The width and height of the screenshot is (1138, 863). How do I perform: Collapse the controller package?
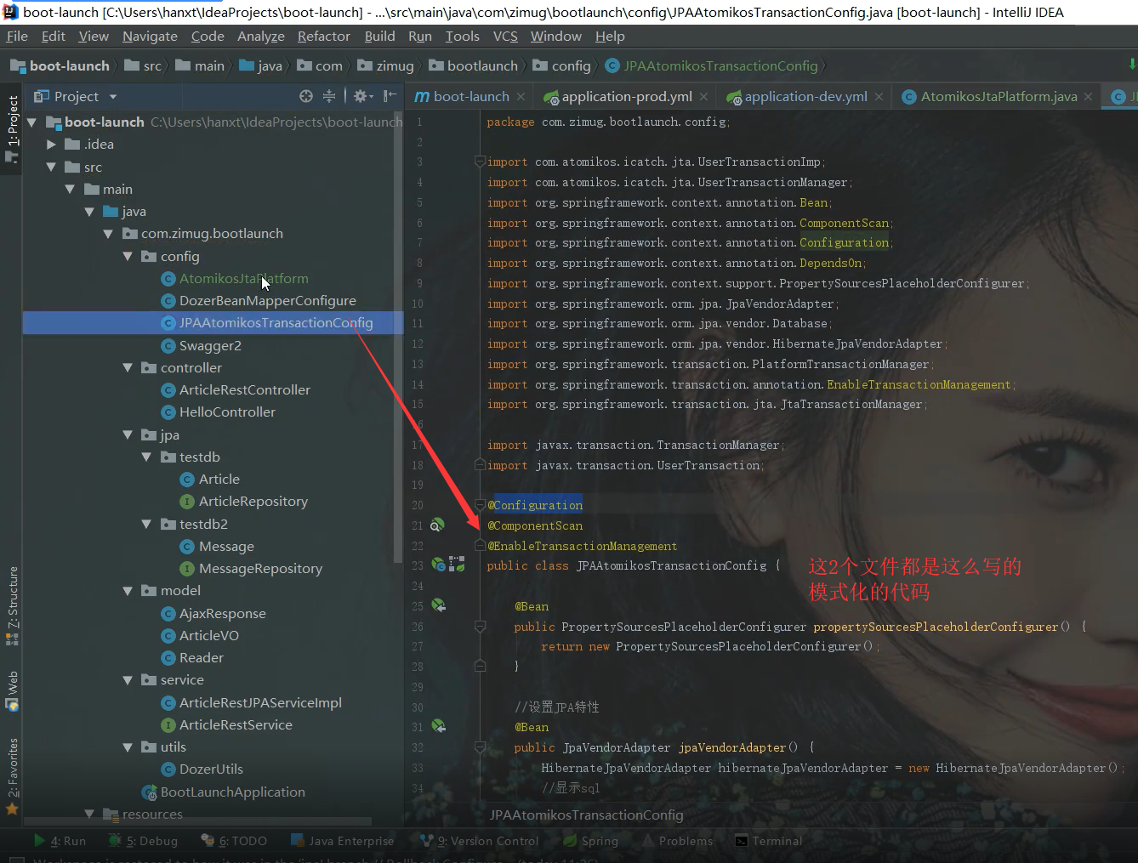click(x=128, y=367)
